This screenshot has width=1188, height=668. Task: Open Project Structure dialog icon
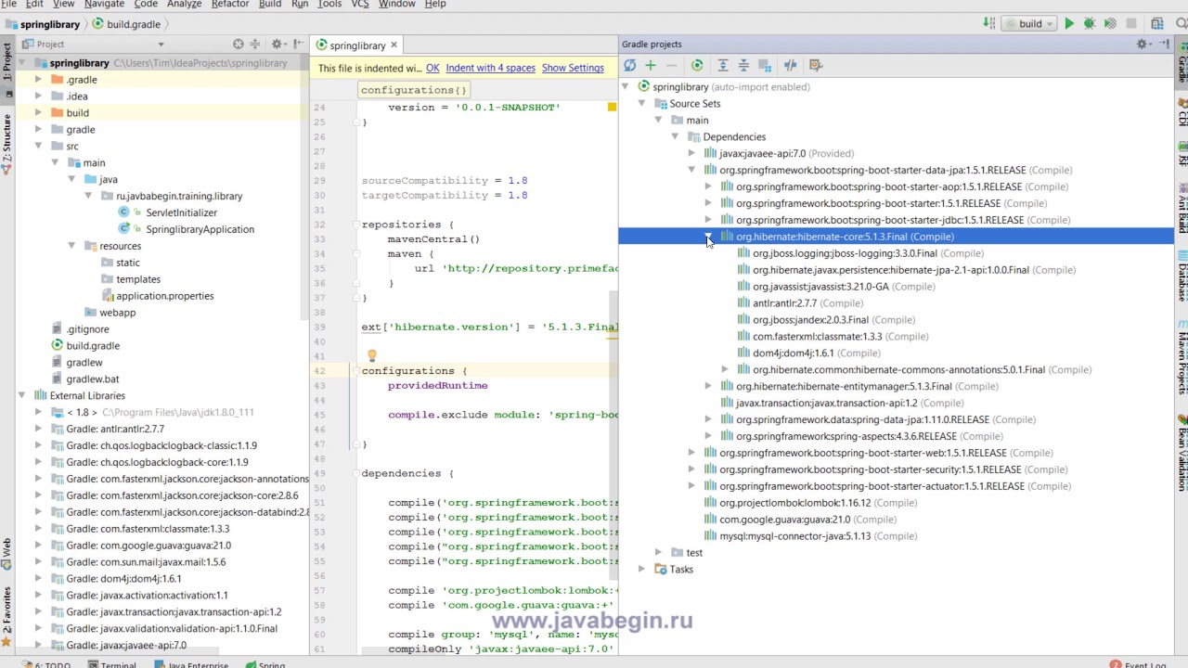click(1156, 23)
